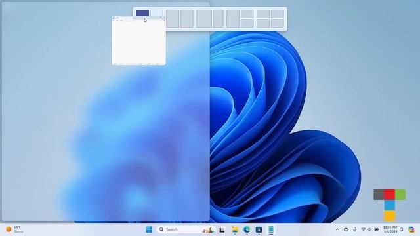Screen dimensions: 420x236
Task: Activate the Notepad taskbar icon
Action: 271,229
